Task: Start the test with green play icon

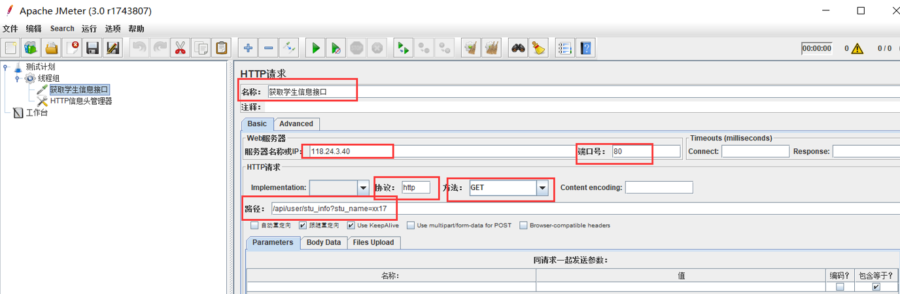Action: (x=315, y=48)
